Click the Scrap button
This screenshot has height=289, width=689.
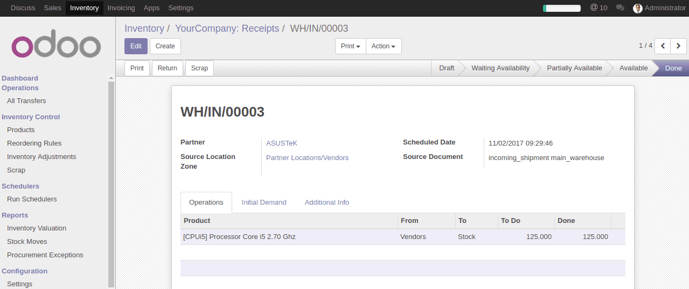pos(199,68)
